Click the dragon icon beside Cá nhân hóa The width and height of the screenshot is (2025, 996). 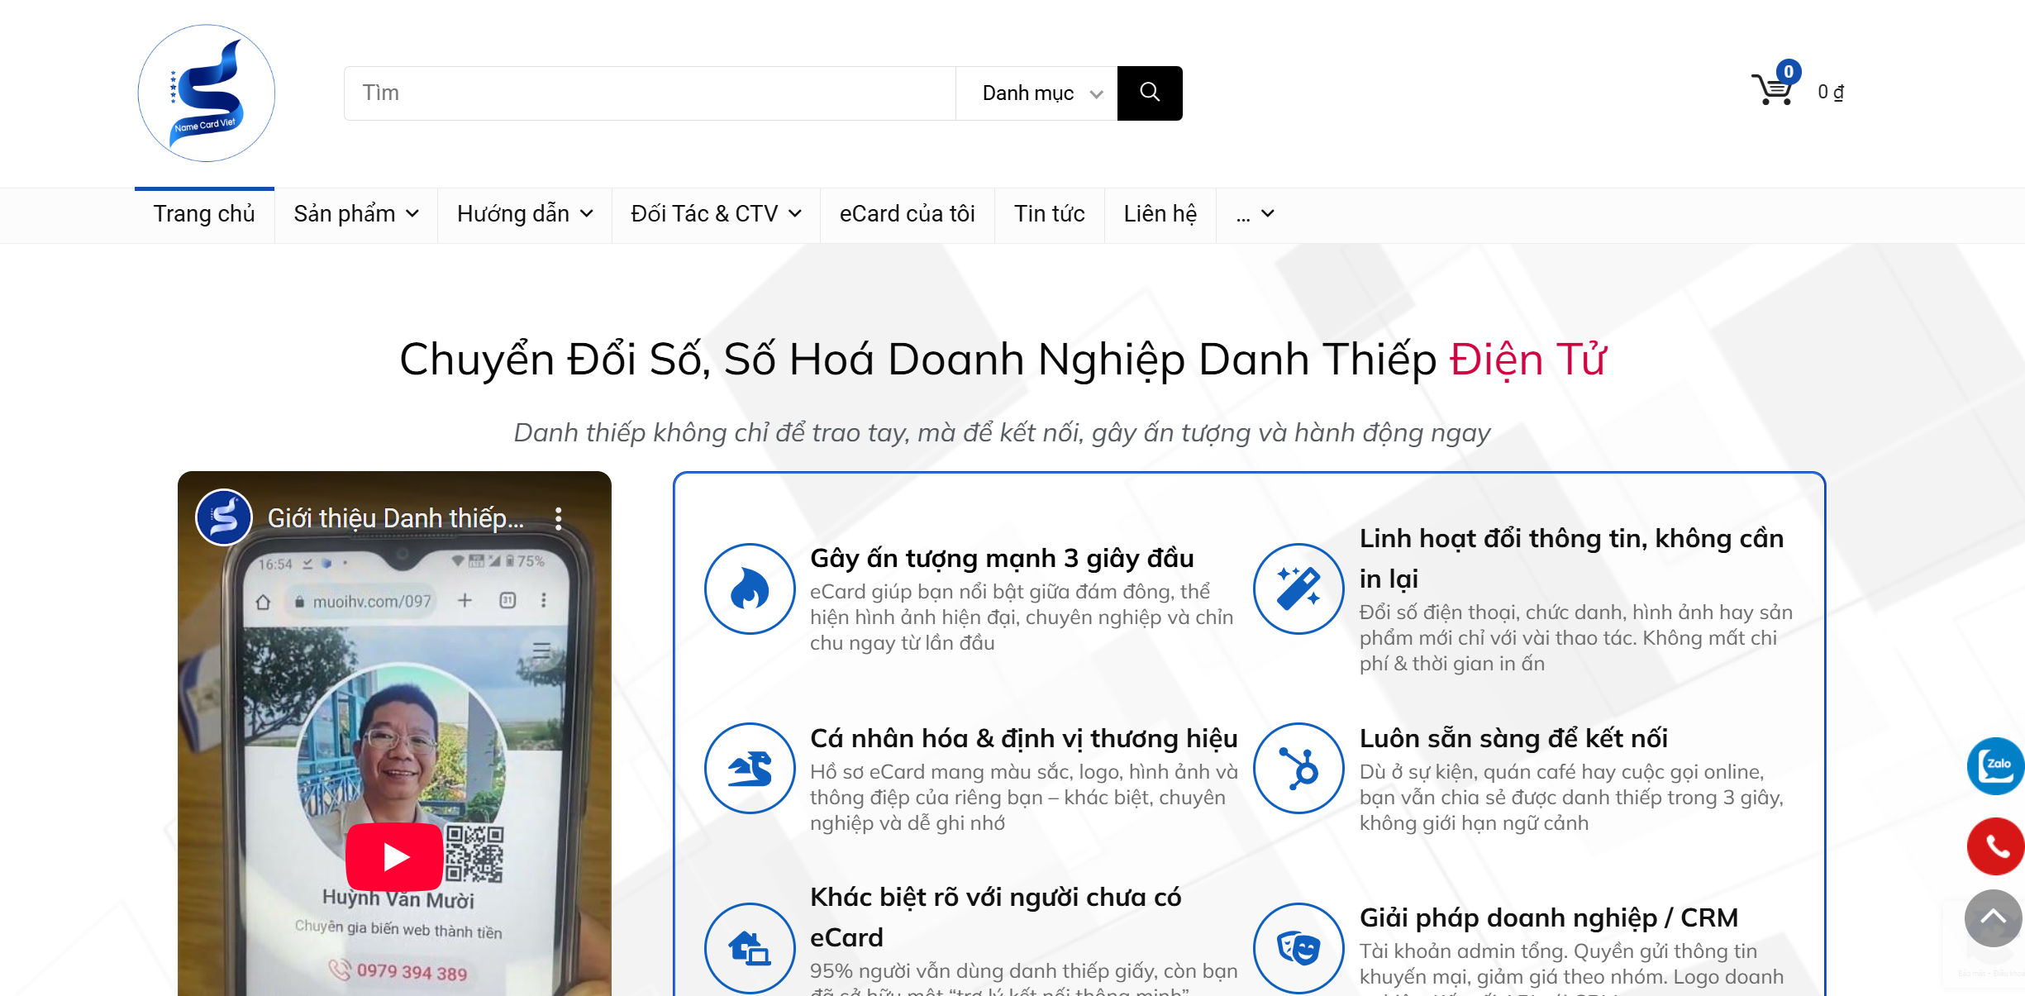(750, 769)
